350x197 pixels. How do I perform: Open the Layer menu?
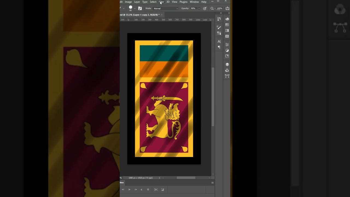pyautogui.click(x=137, y=2)
